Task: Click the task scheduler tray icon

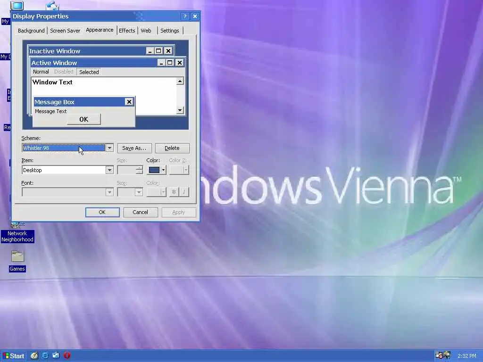Action: pos(439,355)
